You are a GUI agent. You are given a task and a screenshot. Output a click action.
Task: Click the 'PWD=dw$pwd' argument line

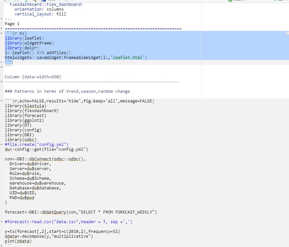tap(22, 198)
